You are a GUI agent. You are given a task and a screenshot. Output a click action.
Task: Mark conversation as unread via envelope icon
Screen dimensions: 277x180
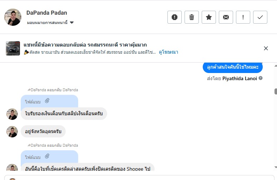tap(226, 17)
